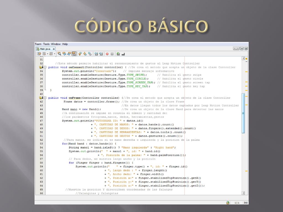Open the Help menu

coord(65,44)
